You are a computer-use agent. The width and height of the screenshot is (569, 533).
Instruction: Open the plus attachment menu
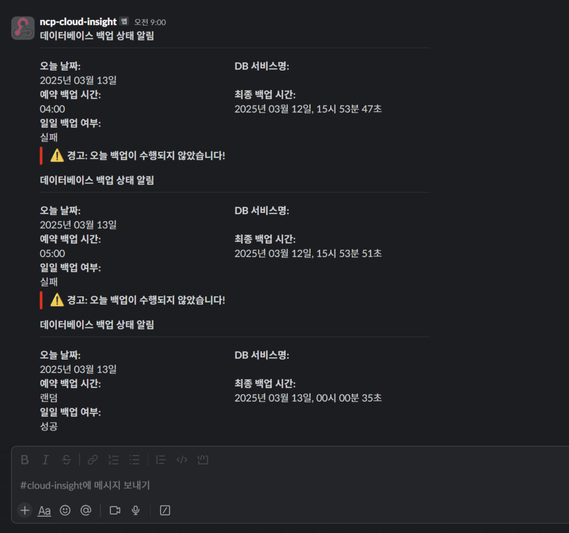pos(24,510)
